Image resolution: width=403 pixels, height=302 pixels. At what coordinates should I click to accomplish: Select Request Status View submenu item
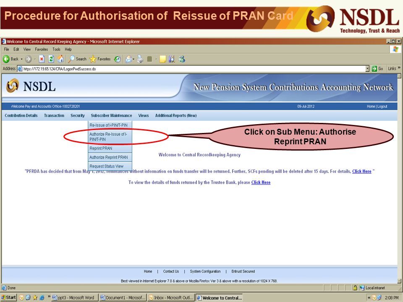click(x=110, y=167)
